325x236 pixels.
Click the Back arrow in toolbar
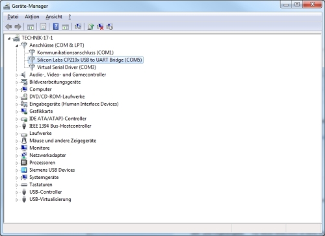(x=8, y=27)
